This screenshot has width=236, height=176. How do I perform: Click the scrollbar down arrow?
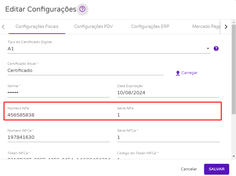[x=234, y=156]
